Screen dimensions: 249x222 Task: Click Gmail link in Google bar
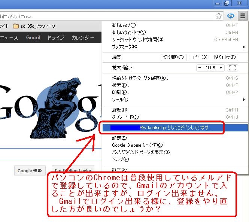[x=33, y=38]
